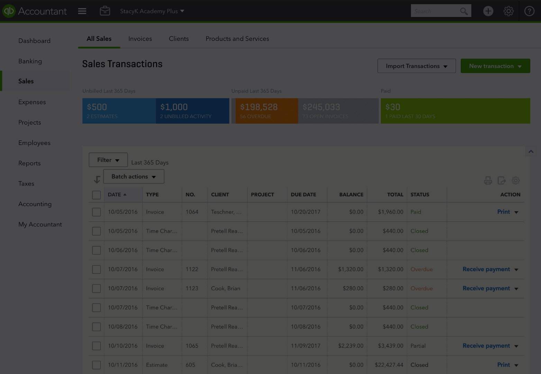
Task: Click Receive payment for invoice 1122
Action: 486,269
